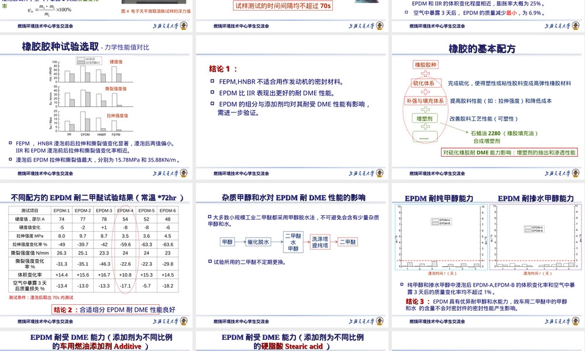This screenshot has height=351, width=585.
Task: Click the 结论 2 red-boxed conclusion text
Action: tap(114, 309)
